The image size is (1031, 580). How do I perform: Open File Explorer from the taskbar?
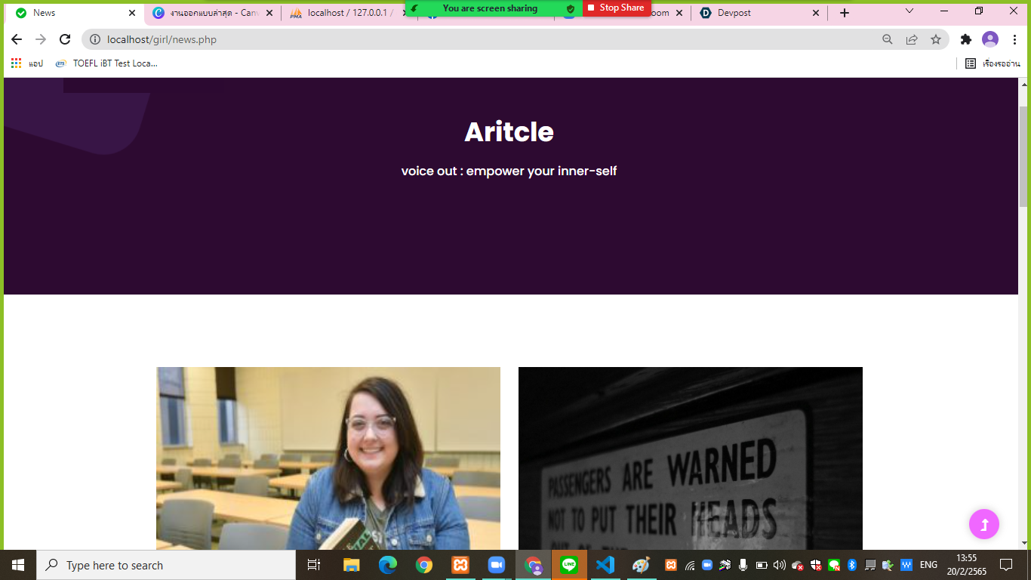[350, 565]
